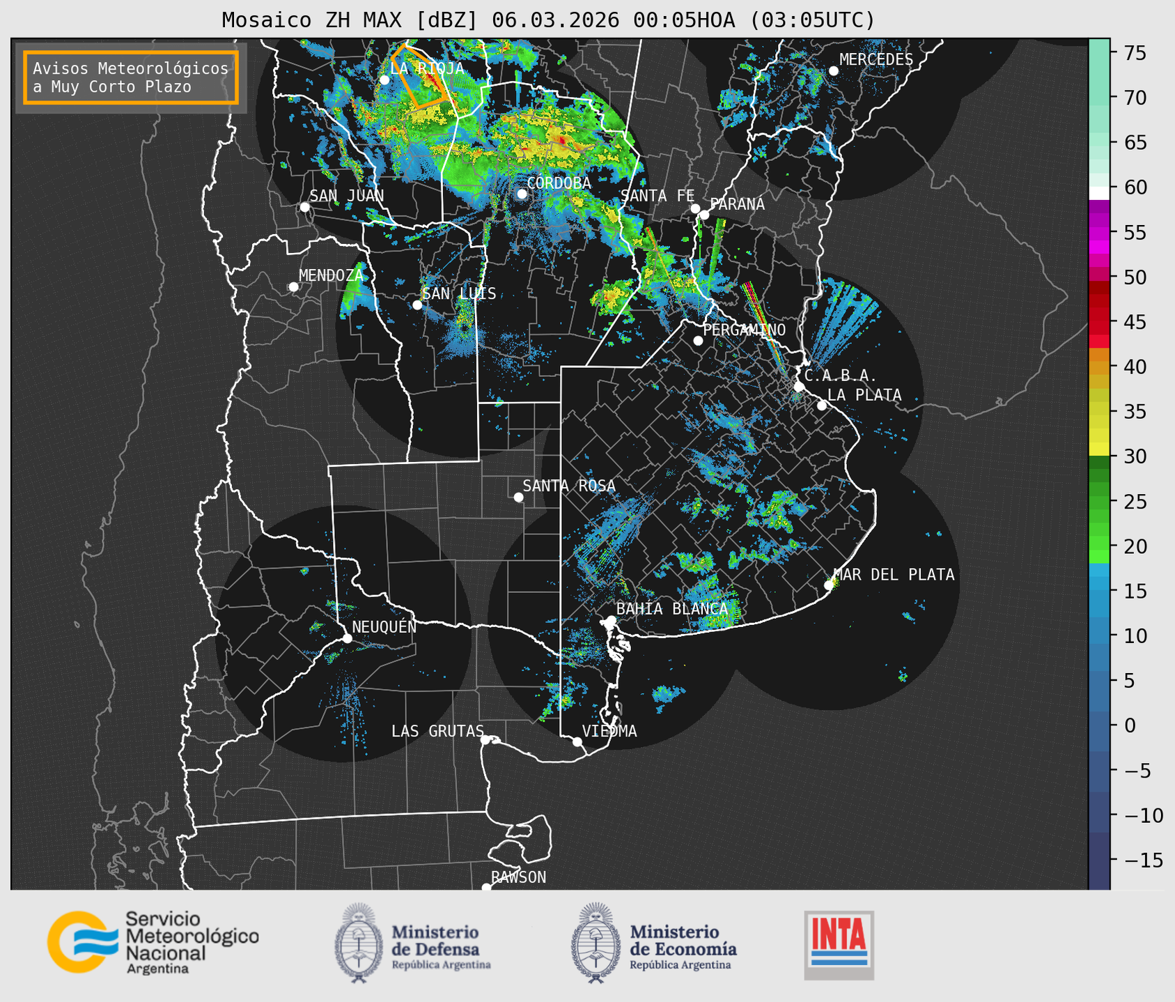Click the 'BAHIA BLANCA' map label
The height and width of the screenshot is (1002, 1175).
coord(672,609)
